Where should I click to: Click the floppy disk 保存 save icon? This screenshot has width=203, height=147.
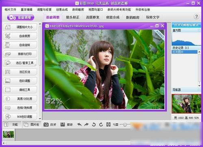63,124
